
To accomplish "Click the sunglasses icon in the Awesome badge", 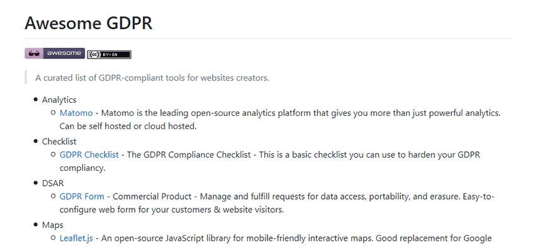I will click(x=33, y=54).
